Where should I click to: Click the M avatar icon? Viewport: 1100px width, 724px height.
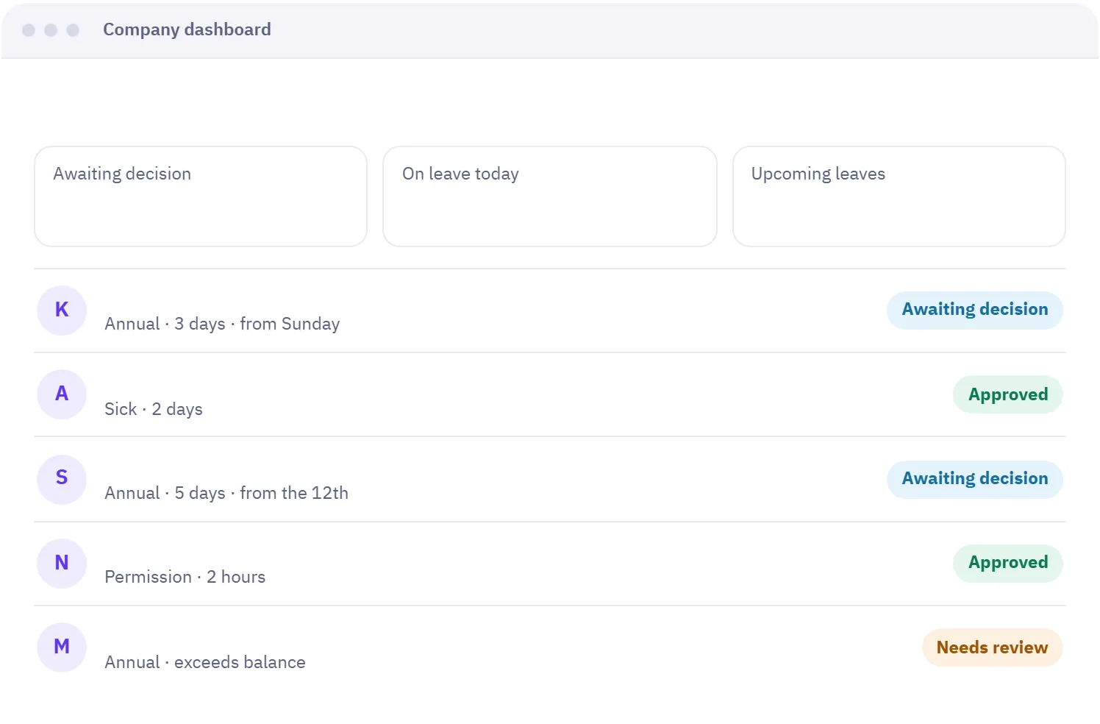[x=62, y=647]
